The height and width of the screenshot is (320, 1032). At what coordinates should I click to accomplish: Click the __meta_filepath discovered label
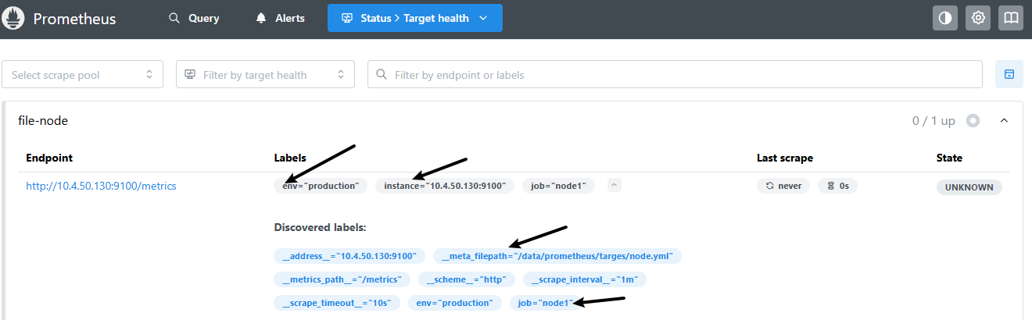coord(558,256)
